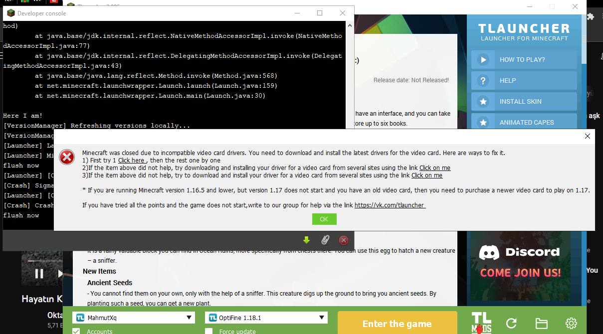
Task: Close the error dialog with X
Action: point(587,136)
